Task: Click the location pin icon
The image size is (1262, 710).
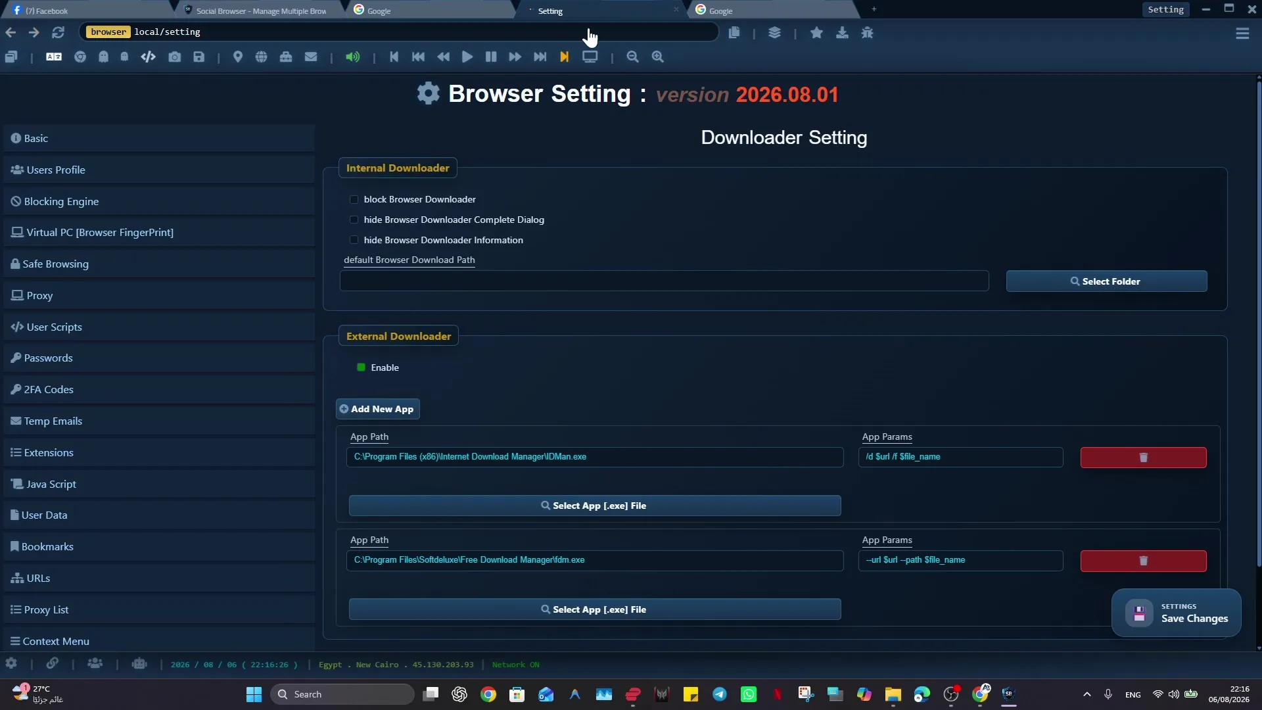Action: click(x=238, y=57)
